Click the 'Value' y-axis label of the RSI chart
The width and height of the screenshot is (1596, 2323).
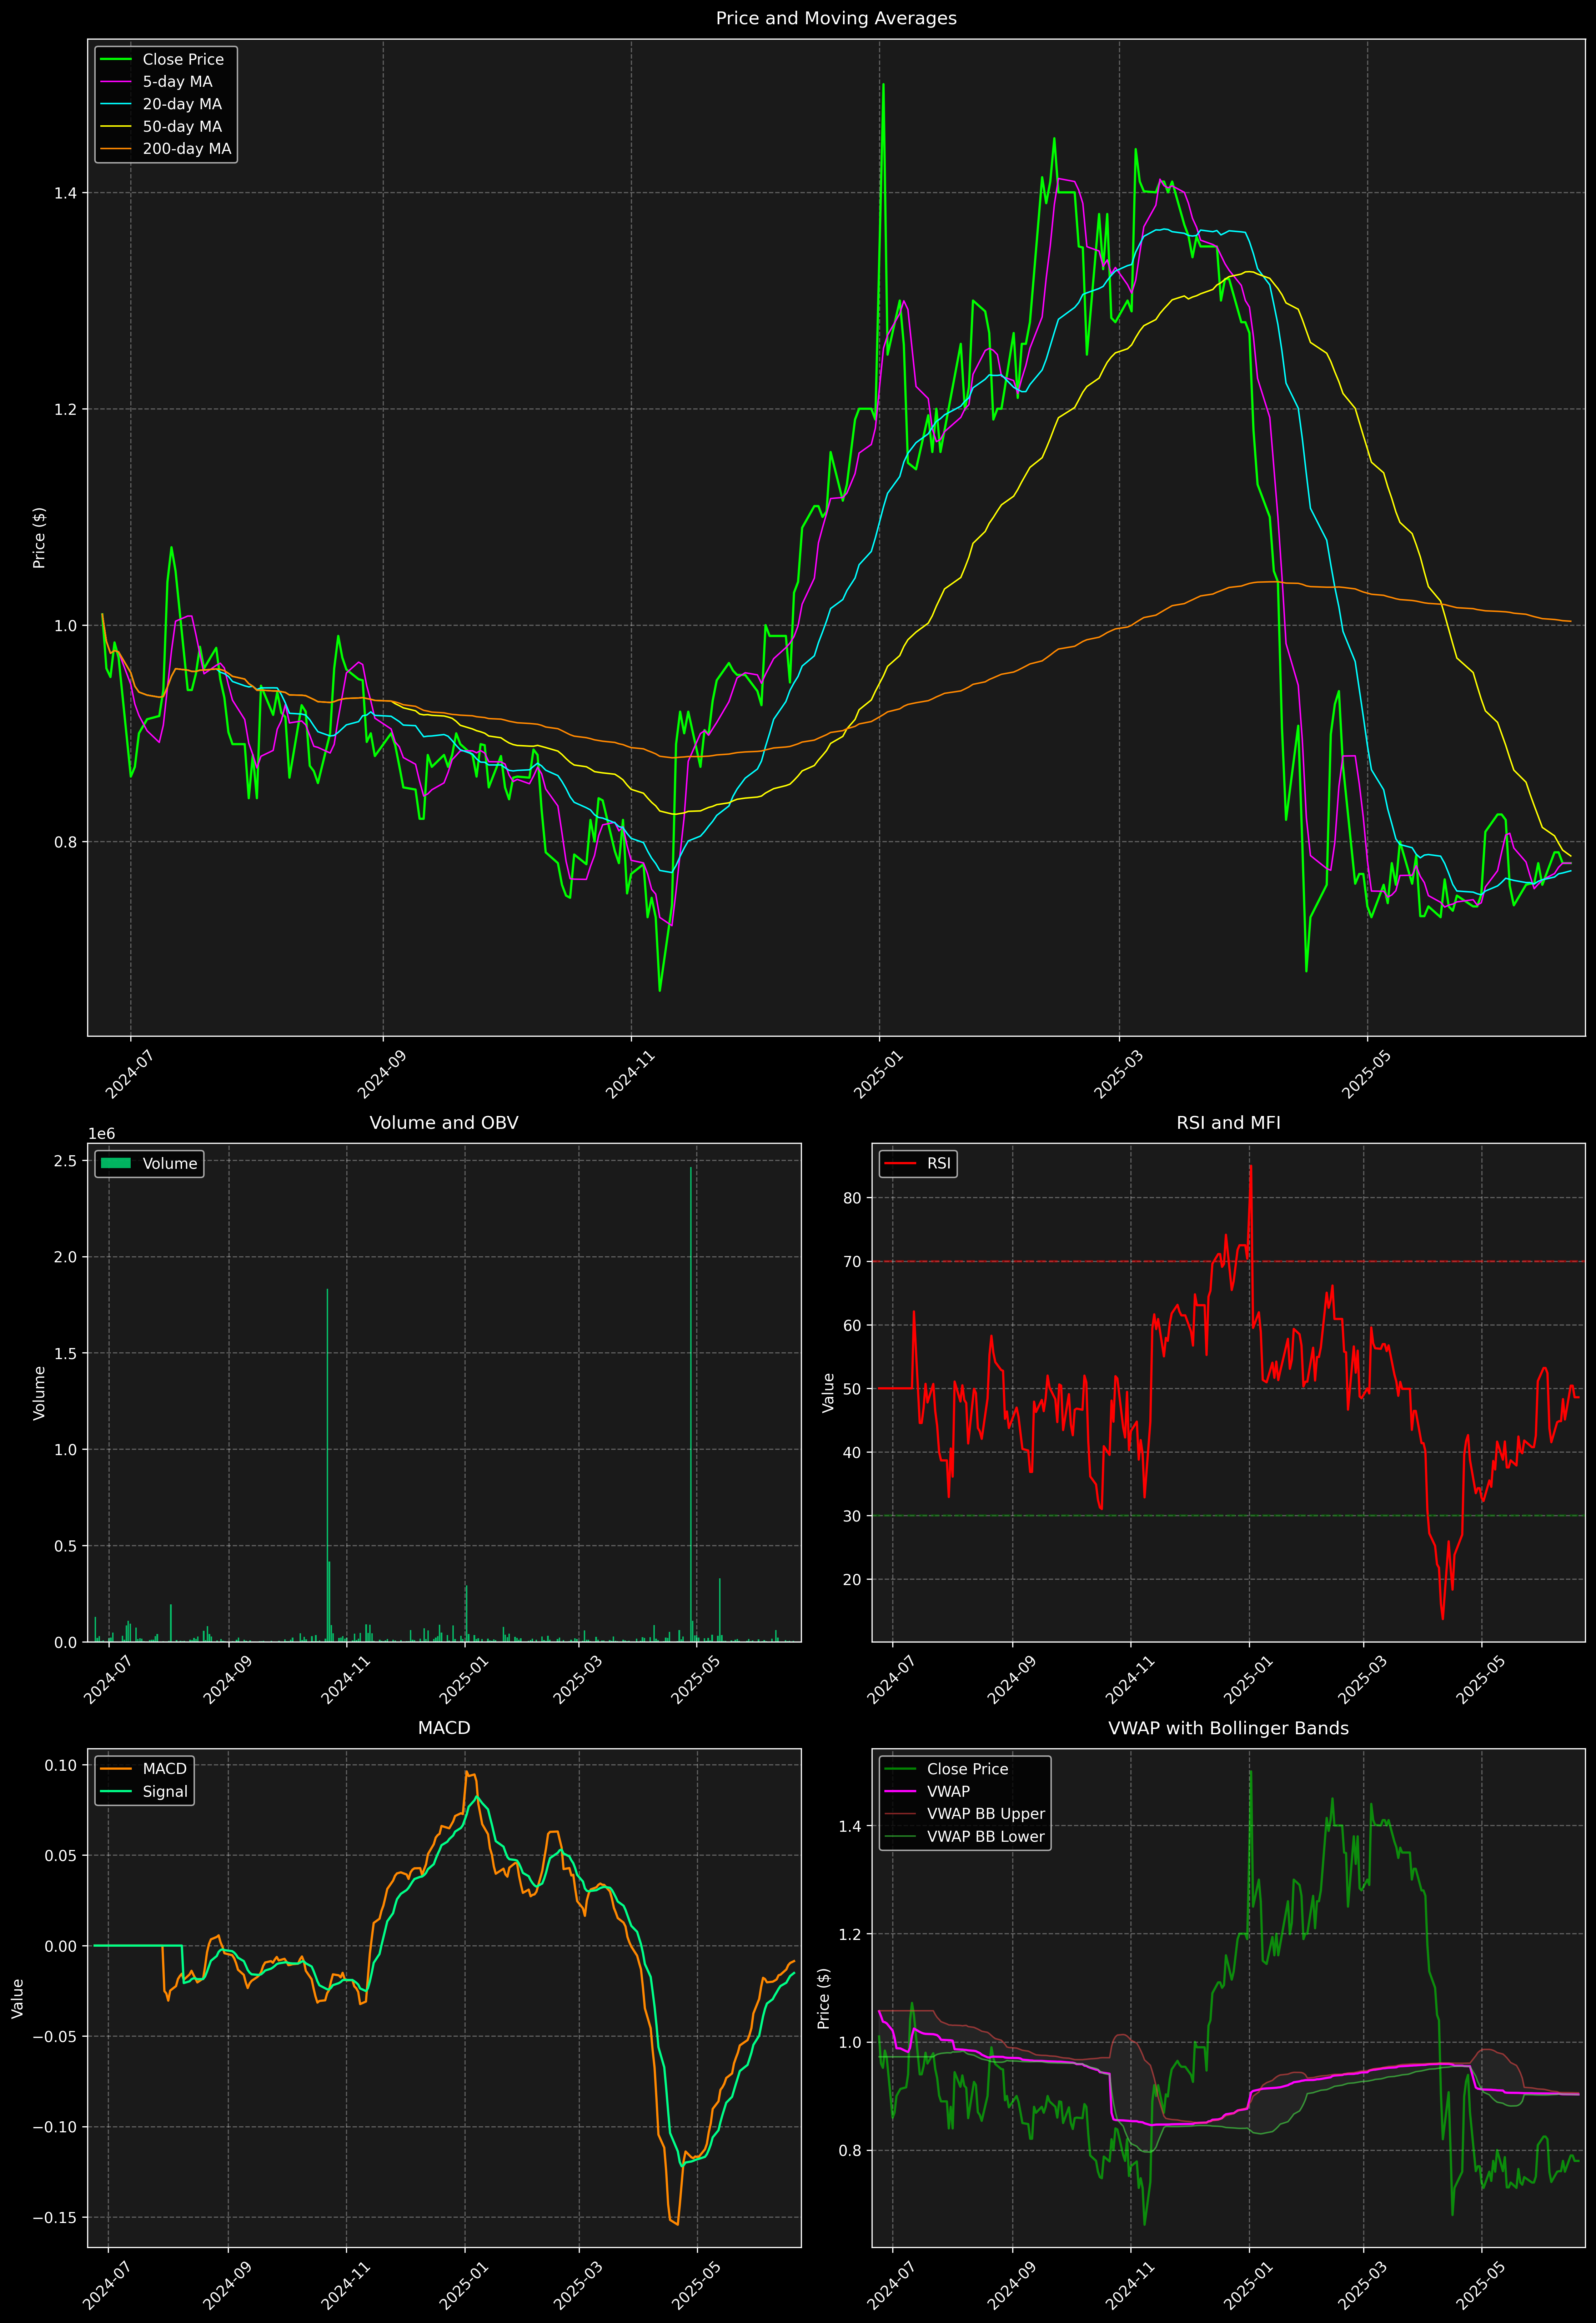[828, 1392]
